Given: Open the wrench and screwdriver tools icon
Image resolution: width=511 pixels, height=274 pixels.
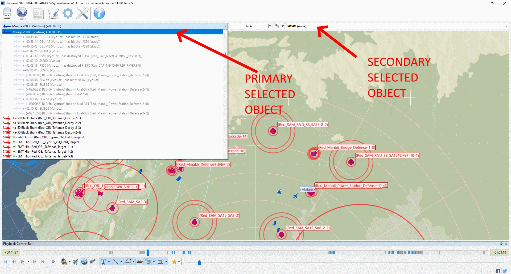Looking at the screenshot, I should pos(83,13).
